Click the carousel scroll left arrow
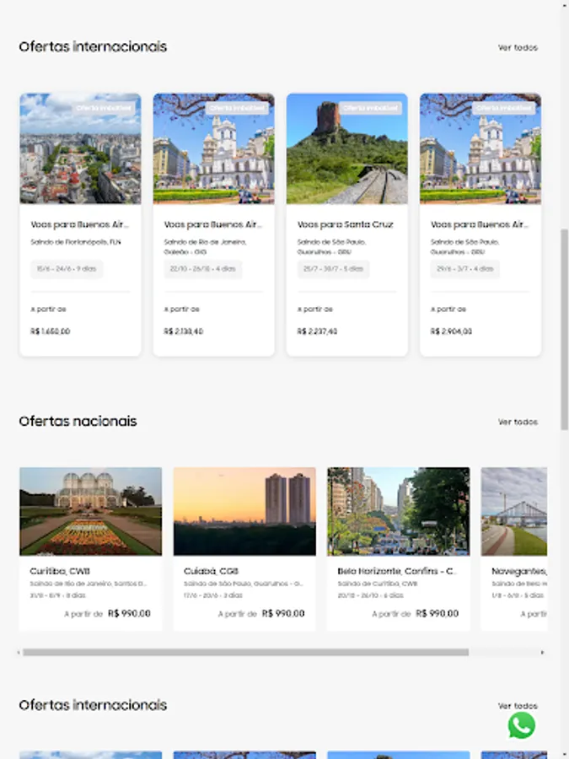The image size is (569, 759). (19, 653)
